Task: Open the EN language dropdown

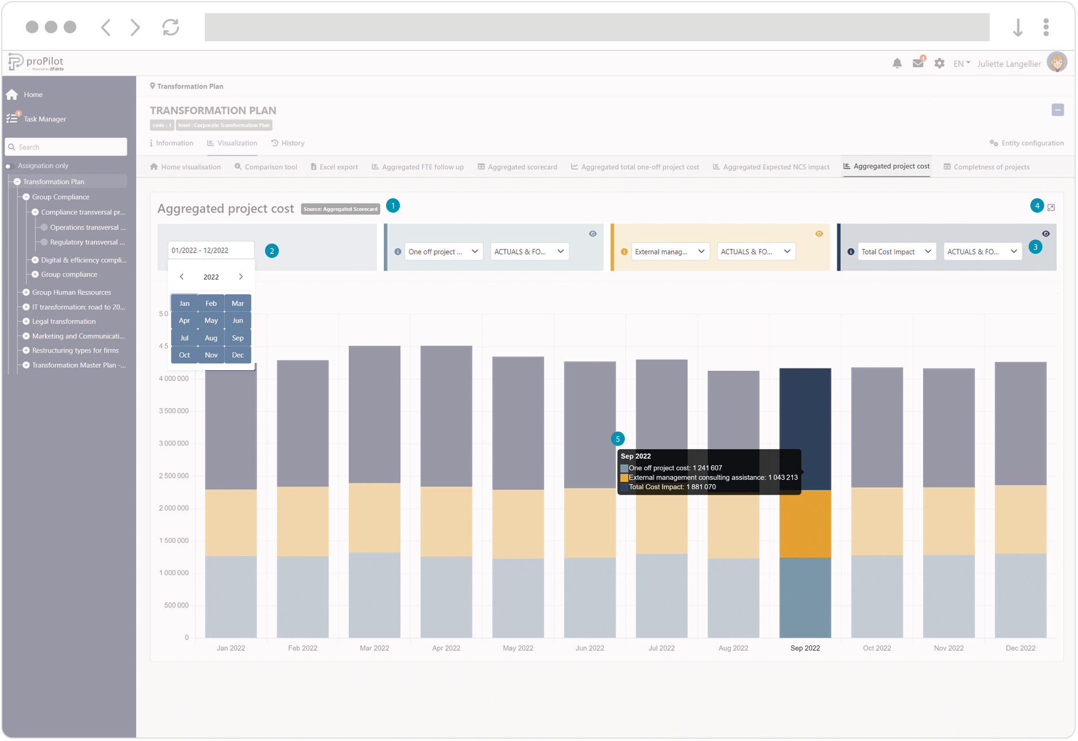Action: coord(962,64)
